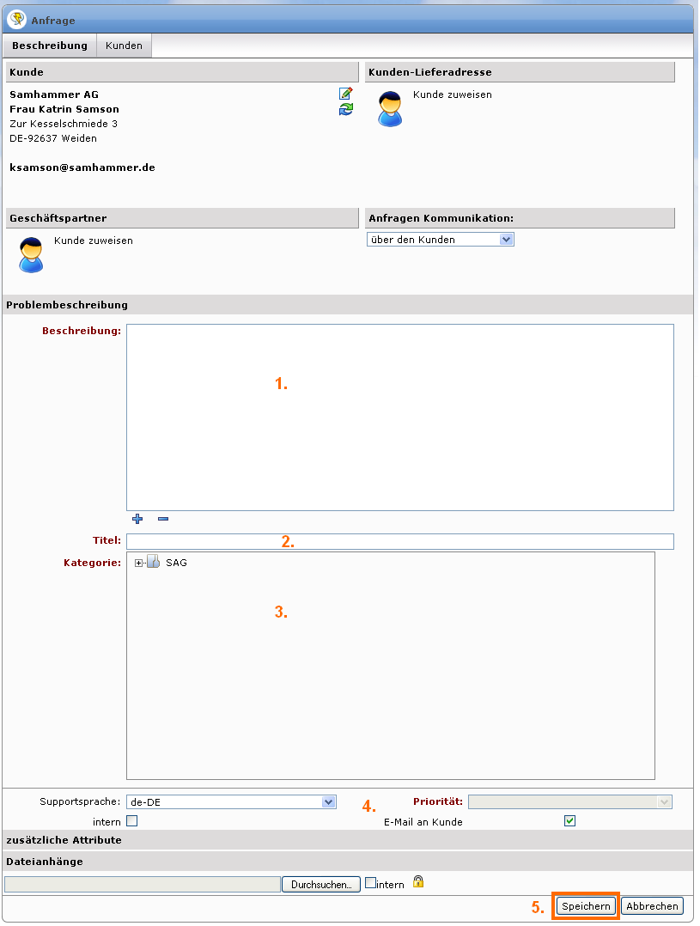This screenshot has width=700, height=926.
Task: Click the blue minus icon below Beschreibung
Action: [163, 519]
